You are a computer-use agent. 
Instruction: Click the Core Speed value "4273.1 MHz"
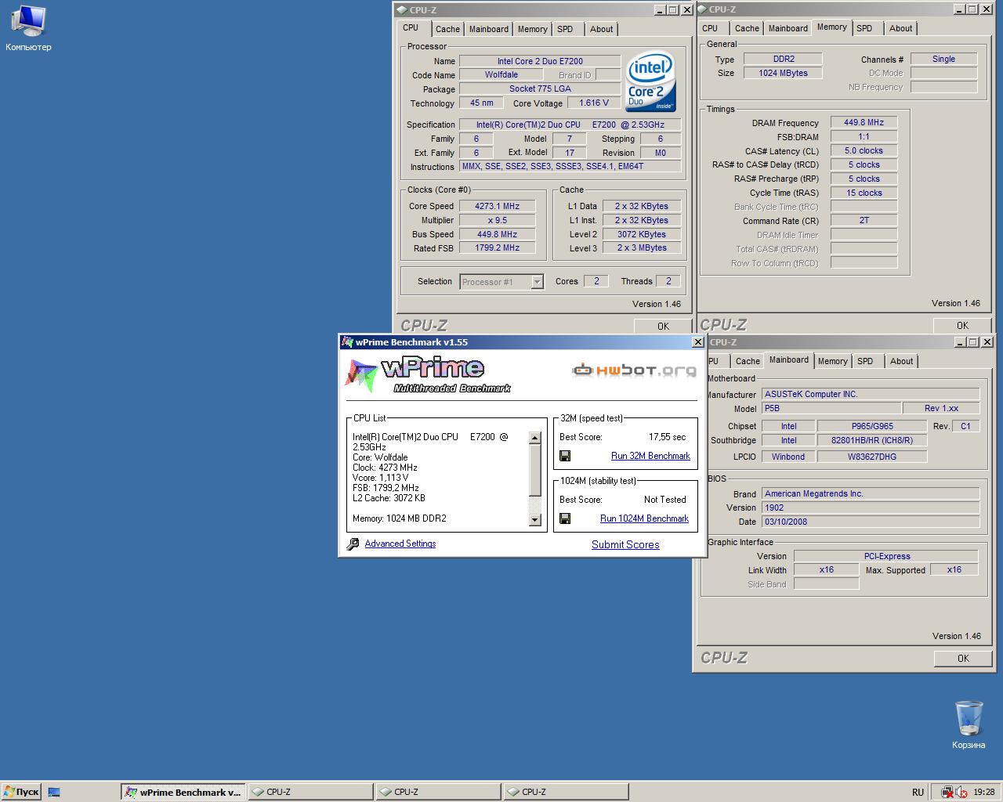click(497, 206)
